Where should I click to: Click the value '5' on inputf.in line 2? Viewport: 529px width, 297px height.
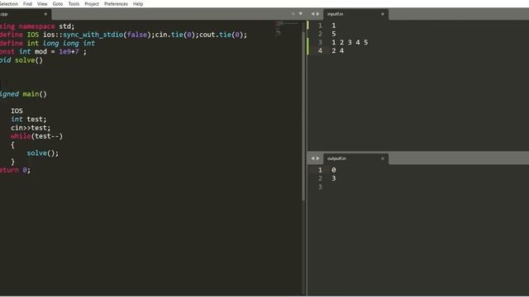[333, 34]
